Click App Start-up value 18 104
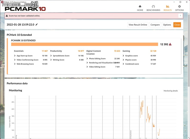 pyautogui.click(x=45, y=56)
